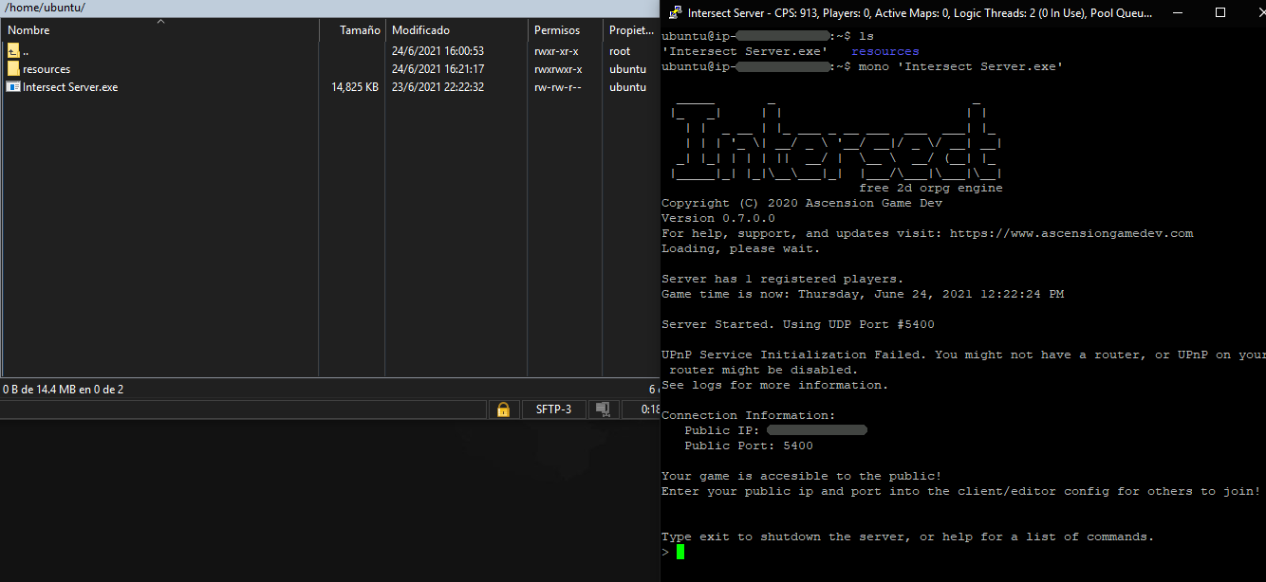Sort files by the Nombre column
Image resolution: width=1266 pixels, height=582 pixels.
(28, 29)
